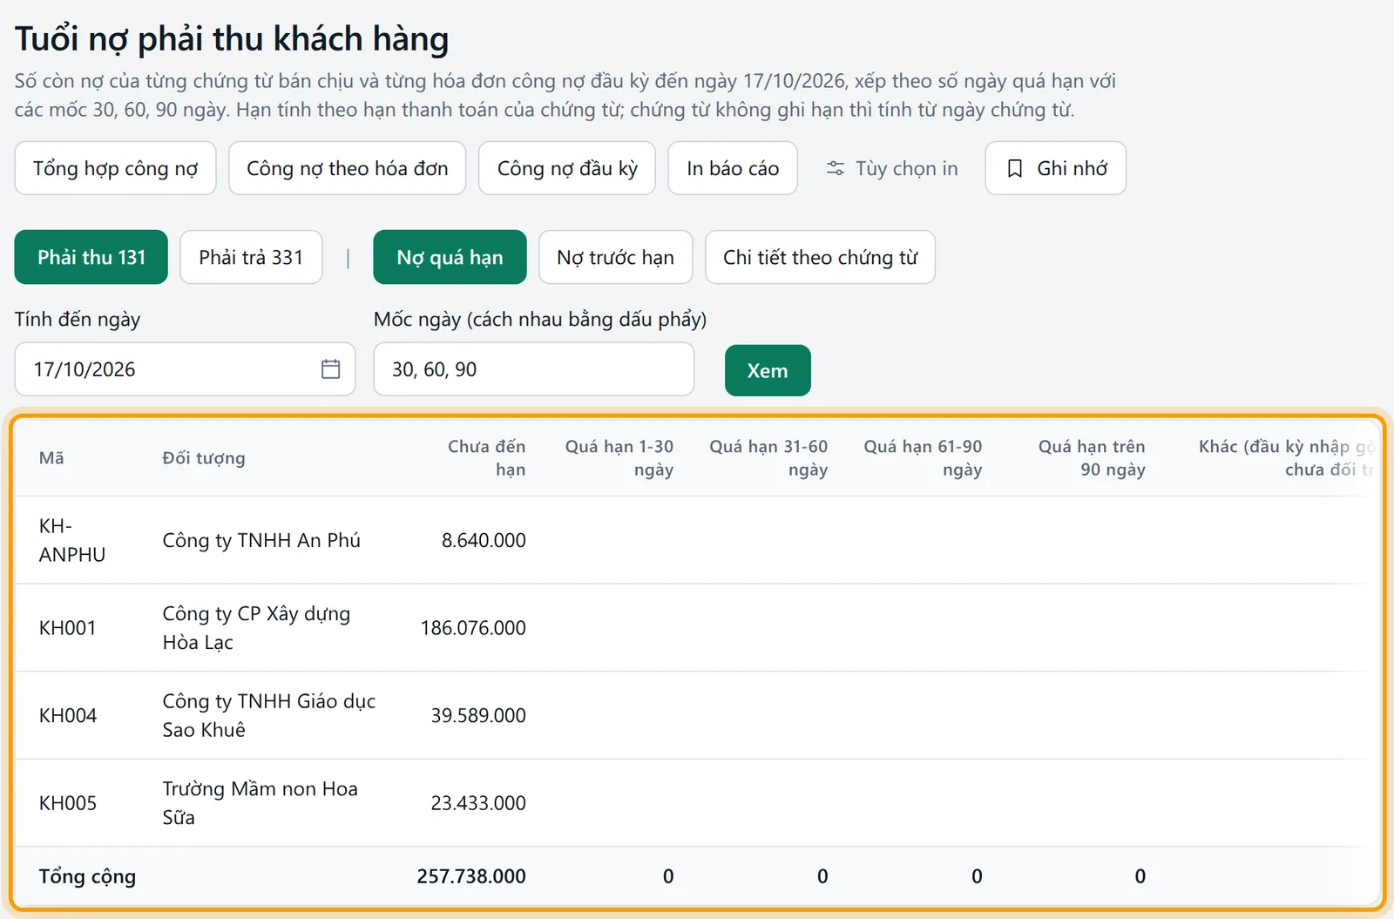Screen dimensions: 1394x919
Task: Click the green Xem button
Action: click(768, 370)
